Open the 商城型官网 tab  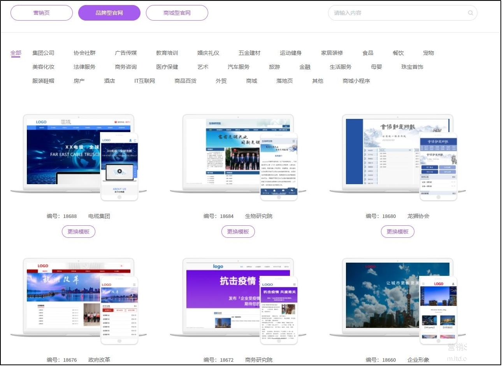pyautogui.click(x=177, y=13)
